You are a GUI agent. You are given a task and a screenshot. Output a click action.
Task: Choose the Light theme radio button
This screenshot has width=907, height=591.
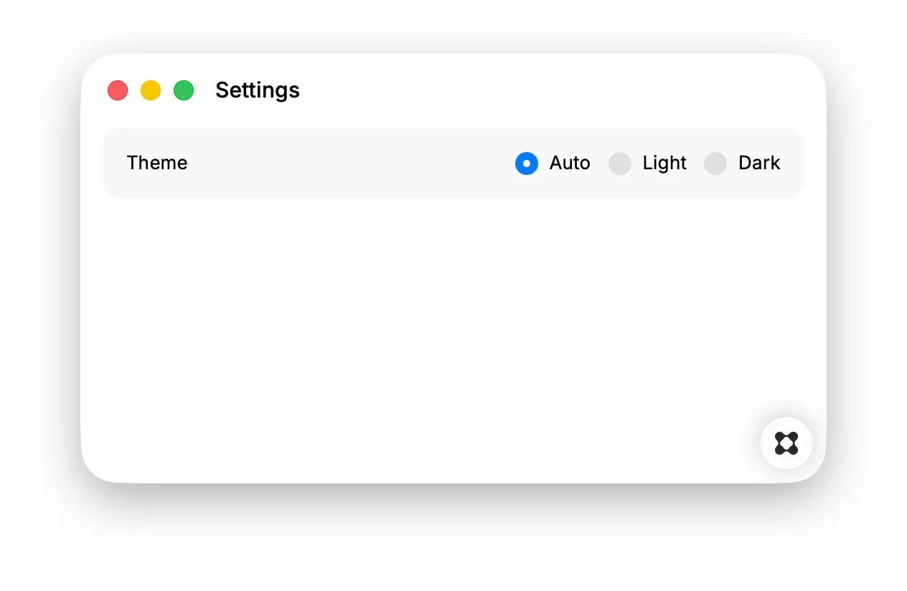[620, 164]
